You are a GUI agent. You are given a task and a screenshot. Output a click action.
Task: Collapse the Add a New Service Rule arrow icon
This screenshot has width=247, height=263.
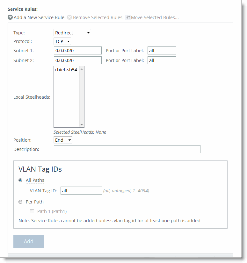click(x=10, y=17)
